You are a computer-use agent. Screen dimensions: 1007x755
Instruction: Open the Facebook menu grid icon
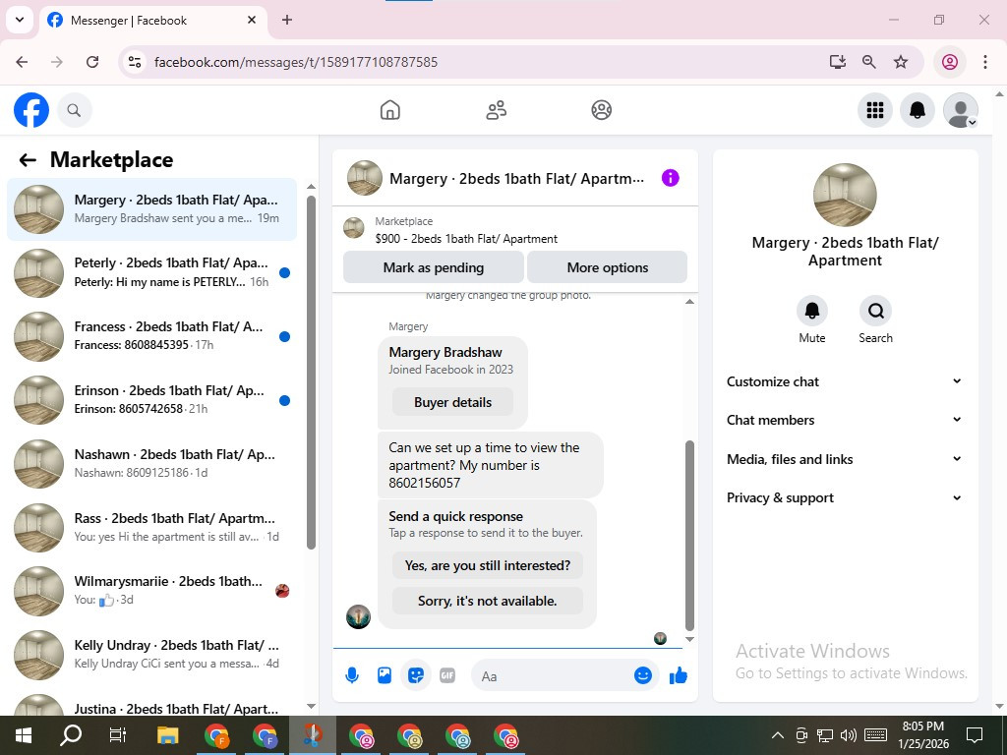tap(874, 110)
